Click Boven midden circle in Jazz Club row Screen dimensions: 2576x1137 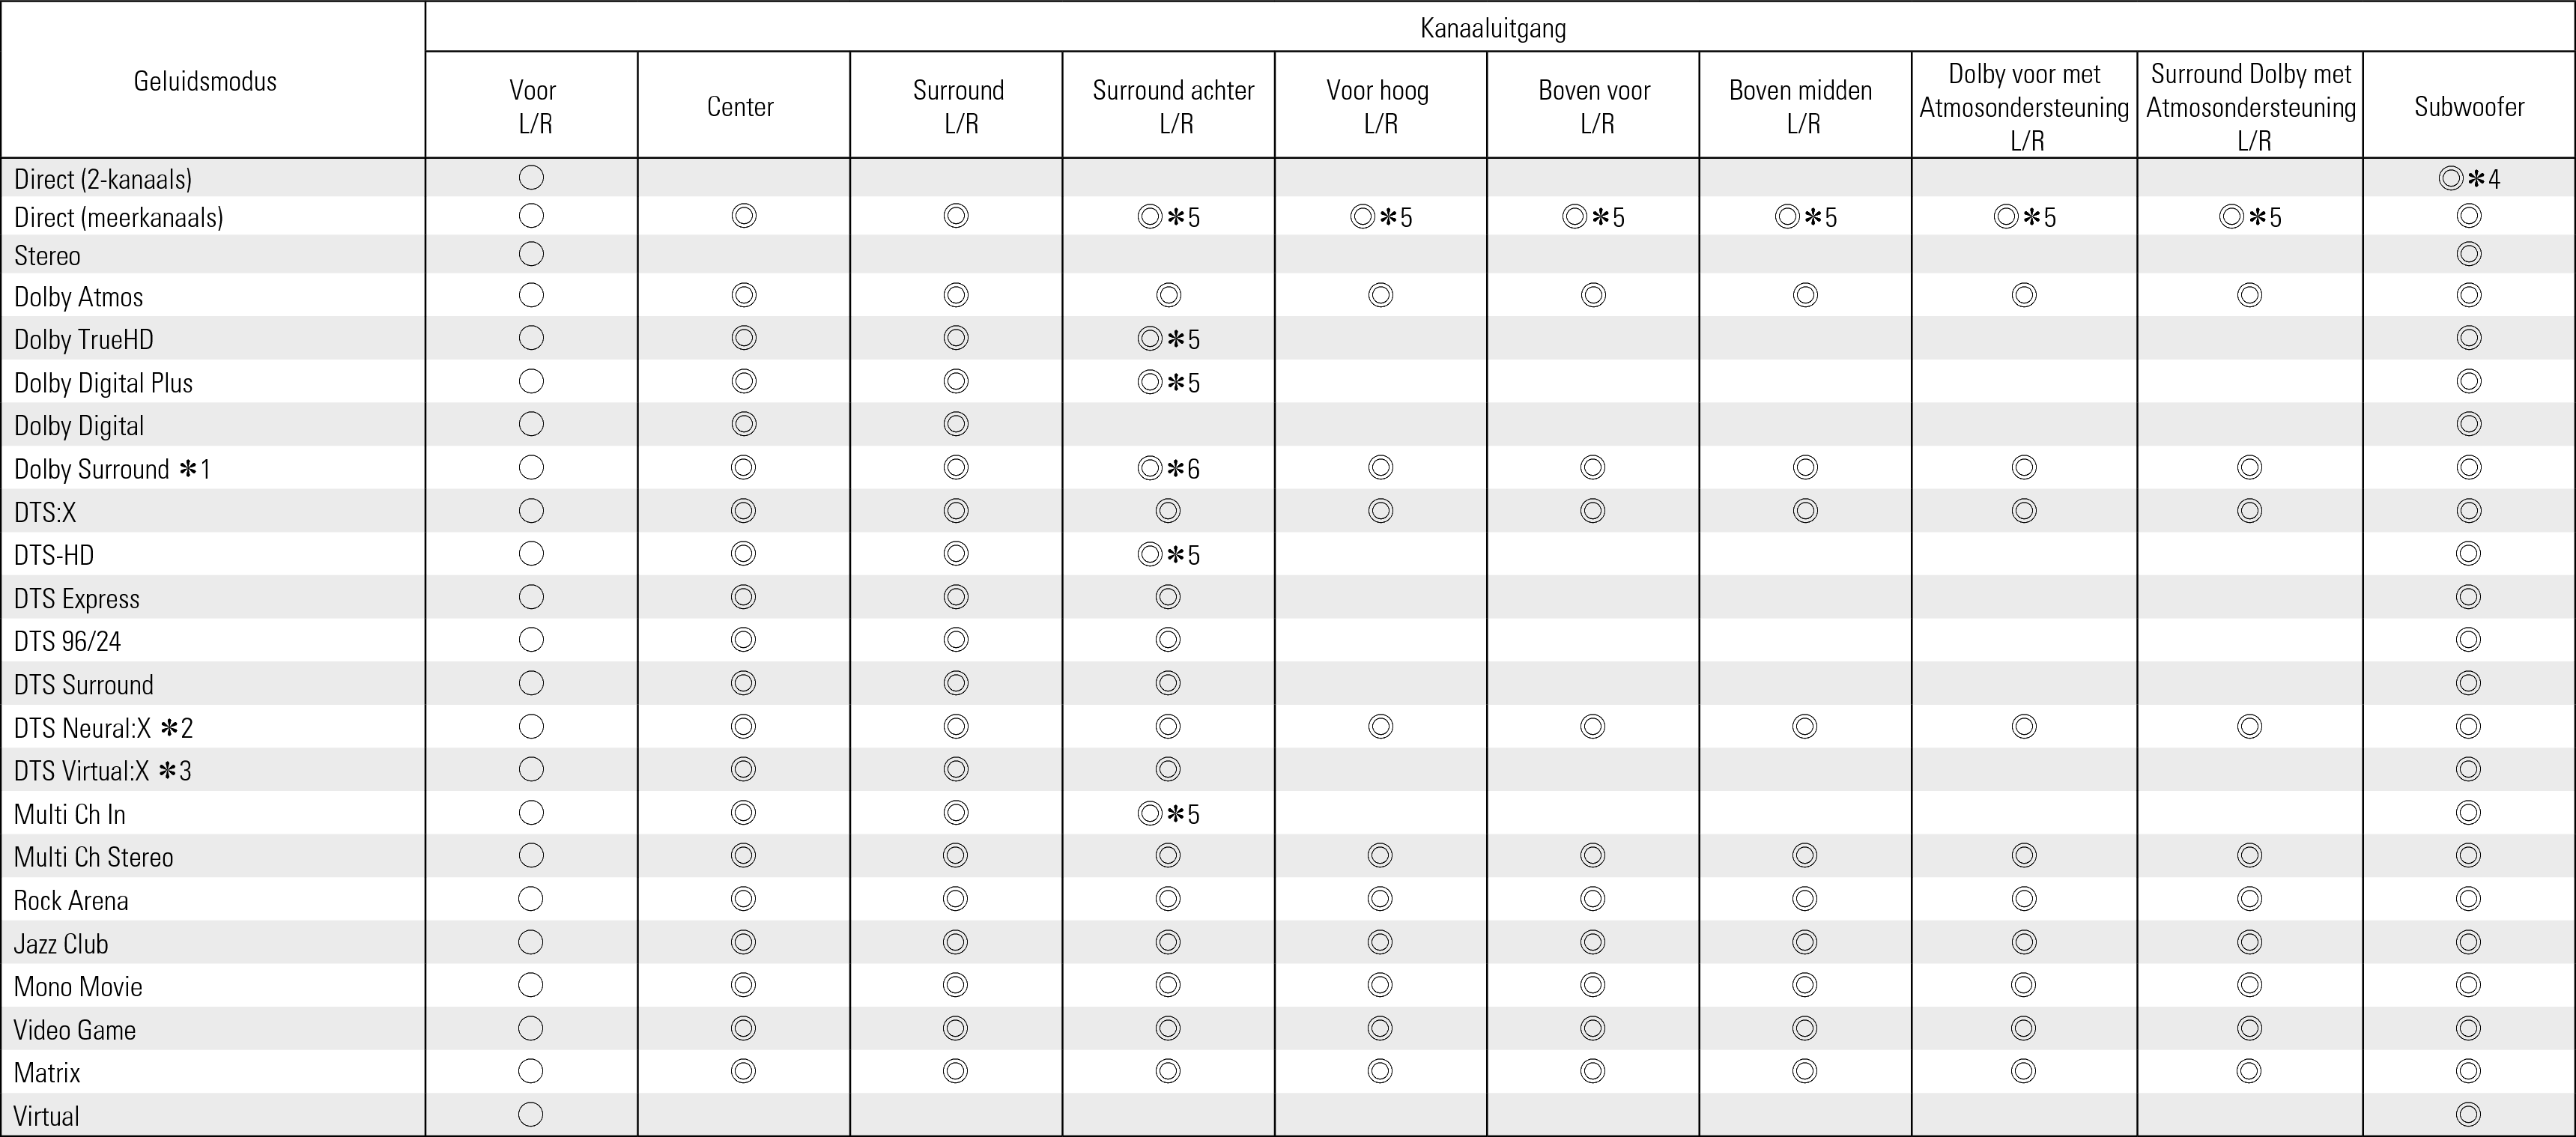[1804, 942]
